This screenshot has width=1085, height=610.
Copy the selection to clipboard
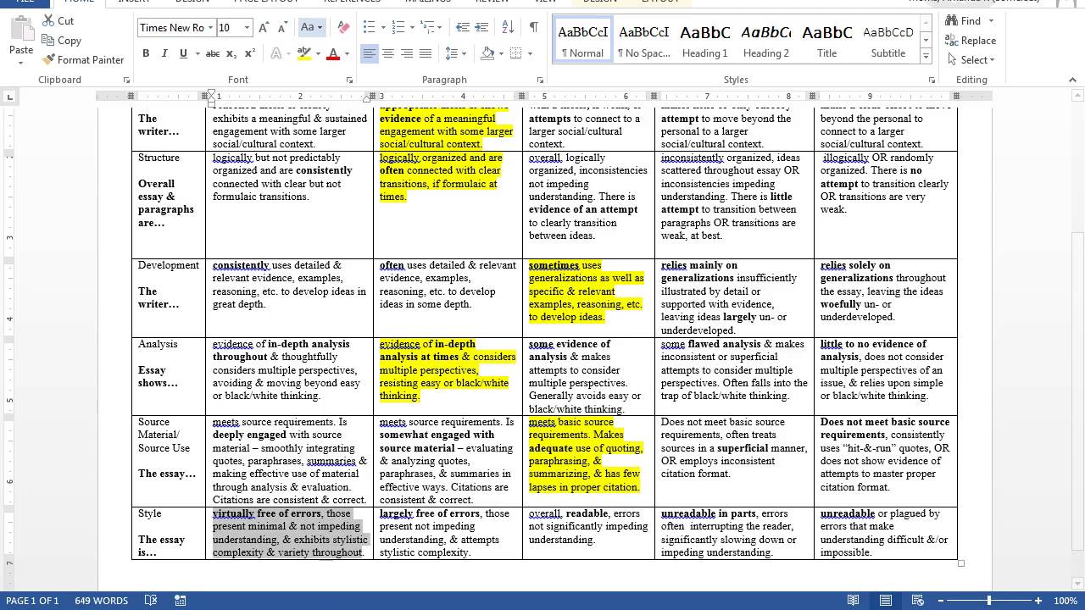[61, 40]
